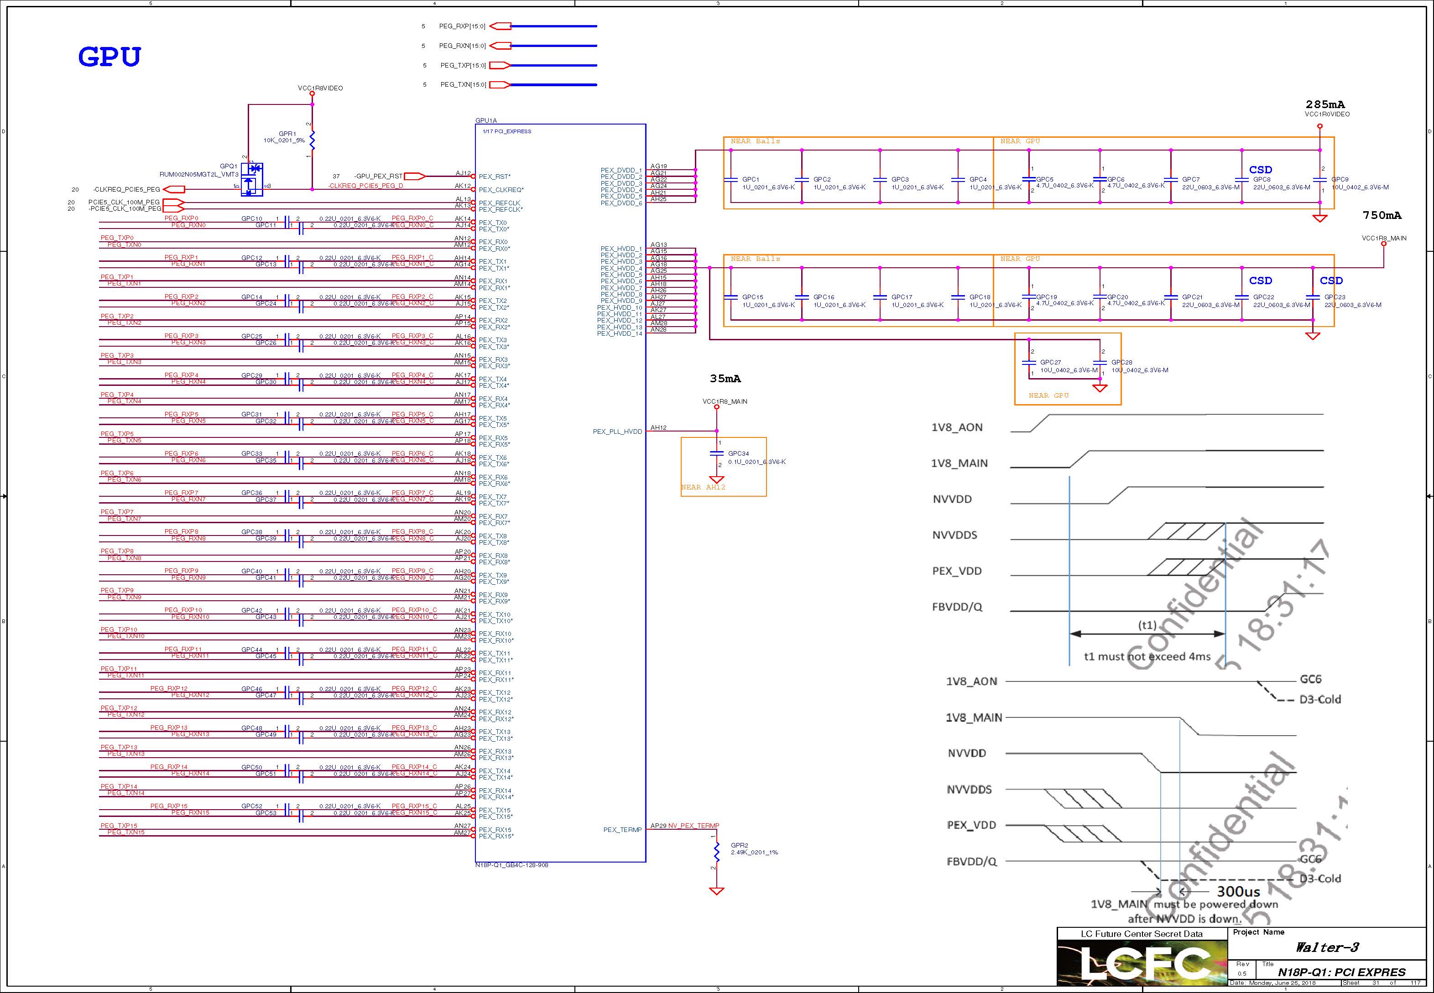Viewport: 1434px width, 993px height.
Task: Click the "t1 must not exceed 4ms" note
Action: pos(1147,656)
